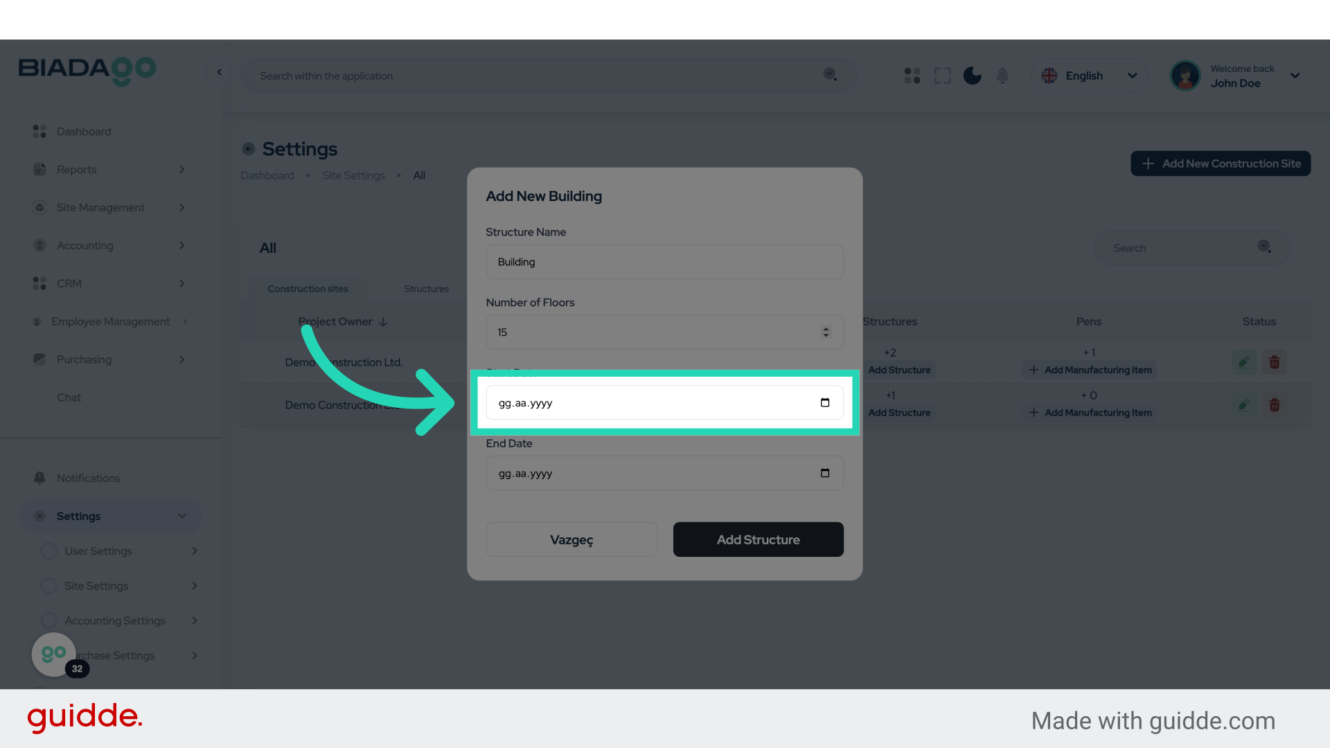Increase Number of Floors with the stepper arrows
Screen dimensions: 1330x748
[825, 328]
